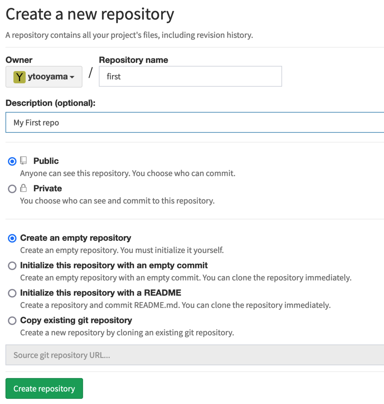
Task: Click the Public repository book icon
Action: [24, 161]
